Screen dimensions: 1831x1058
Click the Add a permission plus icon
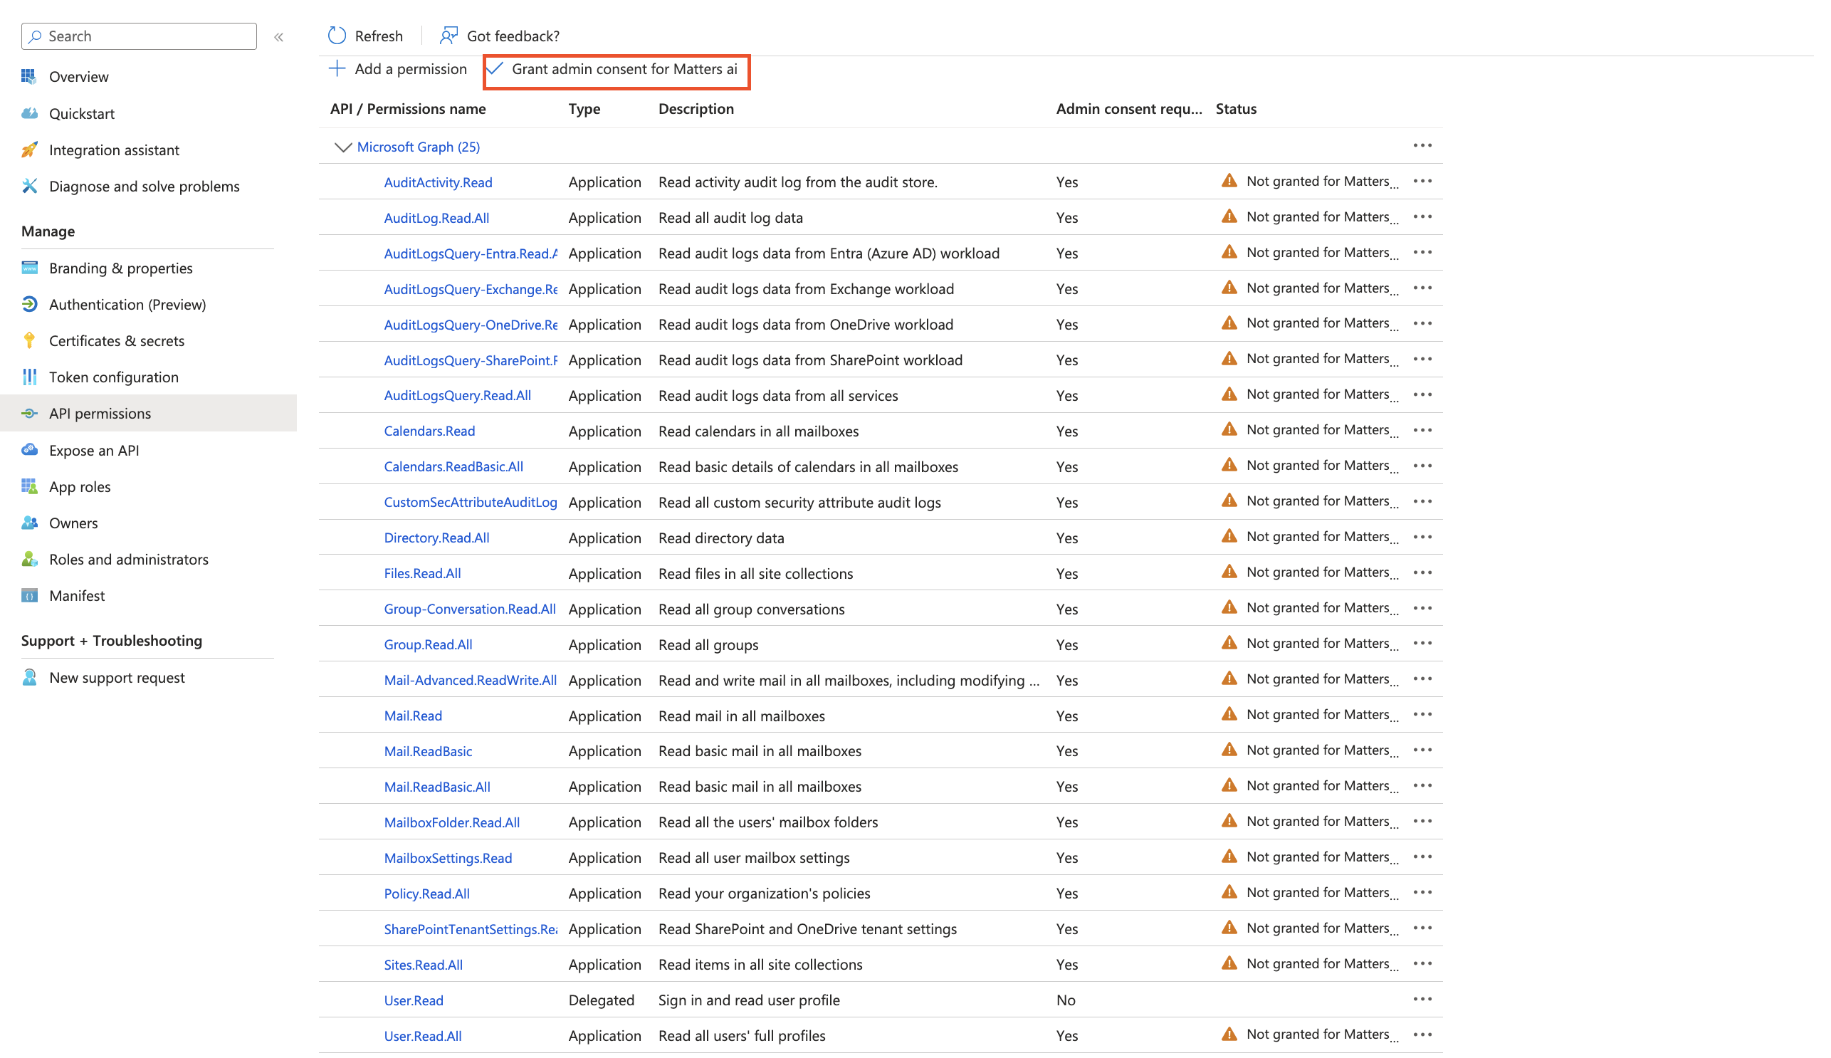(337, 69)
